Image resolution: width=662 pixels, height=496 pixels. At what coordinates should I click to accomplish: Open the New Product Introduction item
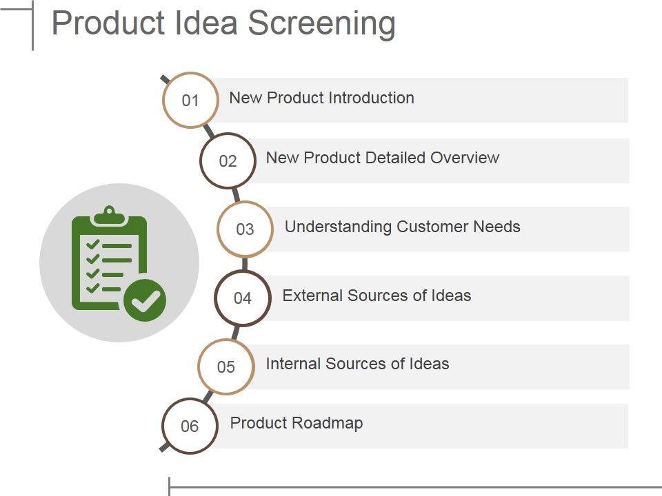click(321, 98)
